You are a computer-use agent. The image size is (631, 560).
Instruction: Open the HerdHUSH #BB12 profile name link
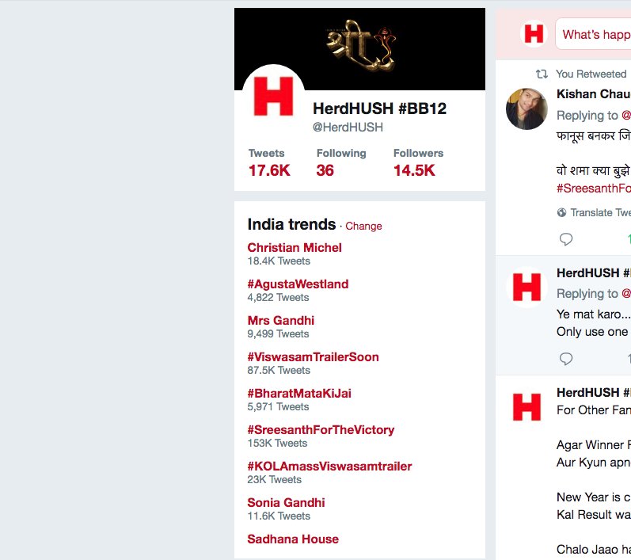click(x=379, y=109)
